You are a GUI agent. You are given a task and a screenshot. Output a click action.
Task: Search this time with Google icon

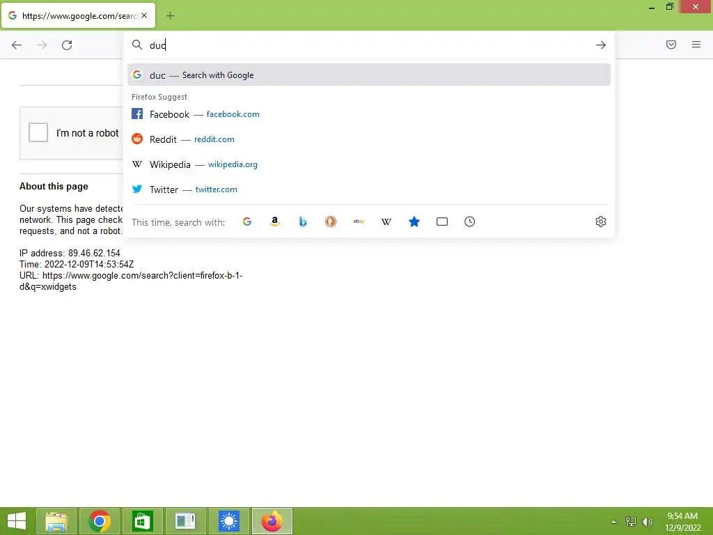point(247,222)
